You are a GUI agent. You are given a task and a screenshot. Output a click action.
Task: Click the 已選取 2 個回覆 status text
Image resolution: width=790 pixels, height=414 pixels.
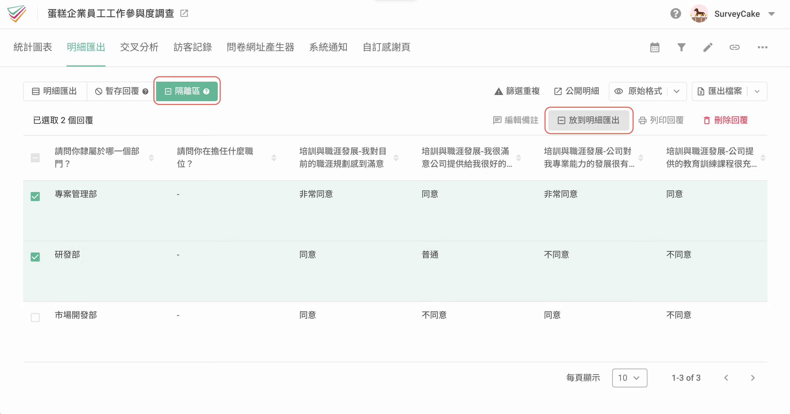63,120
